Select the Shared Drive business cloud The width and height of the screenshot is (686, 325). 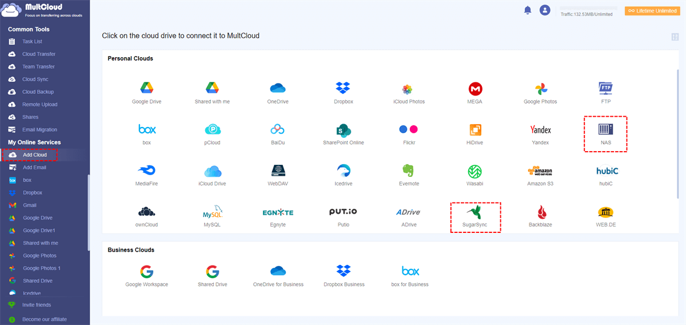click(212, 271)
